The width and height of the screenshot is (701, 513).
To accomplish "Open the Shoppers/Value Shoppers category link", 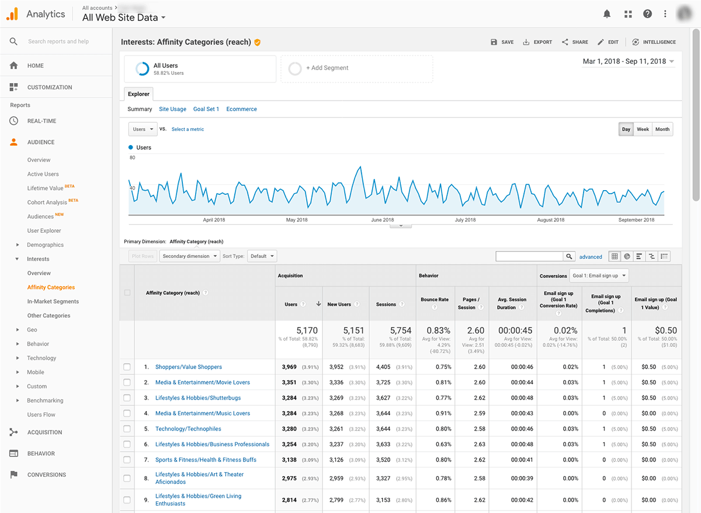I will [189, 367].
